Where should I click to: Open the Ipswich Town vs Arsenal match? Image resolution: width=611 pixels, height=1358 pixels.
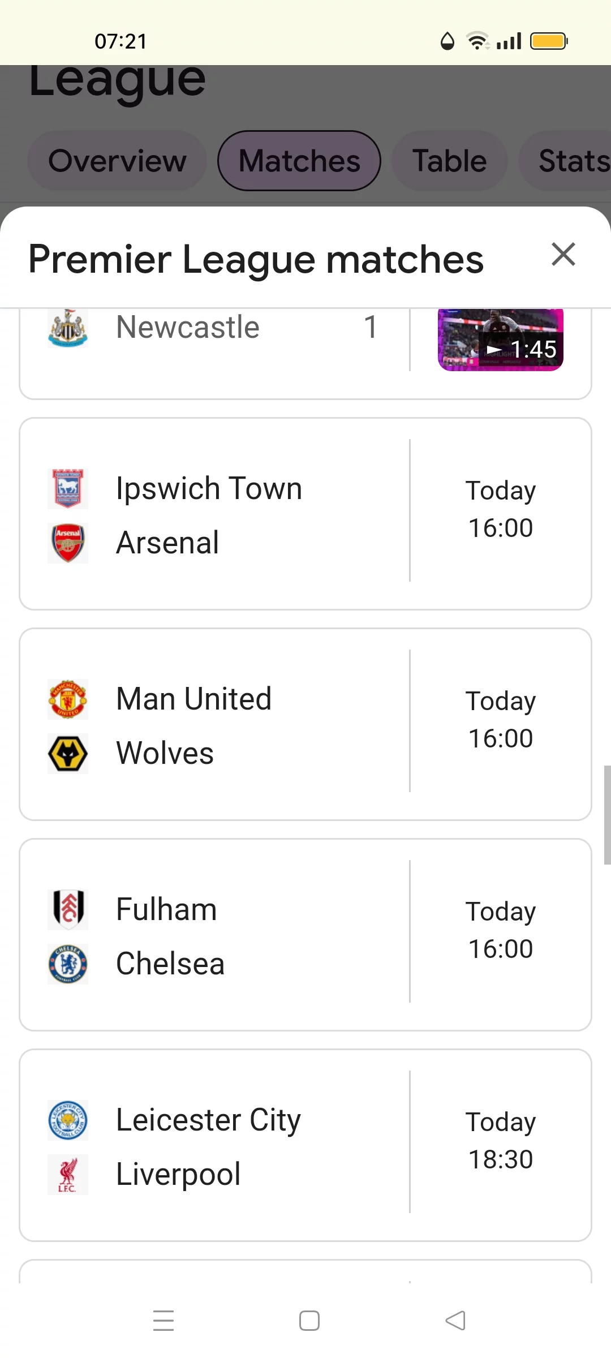click(305, 514)
